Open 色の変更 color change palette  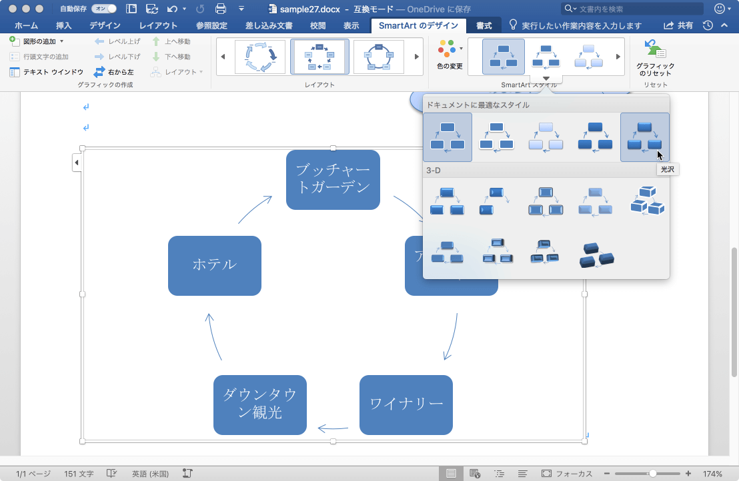coord(450,55)
